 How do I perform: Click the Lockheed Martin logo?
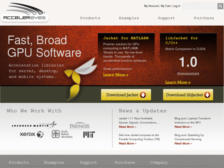pyautogui.click(x=34, y=125)
